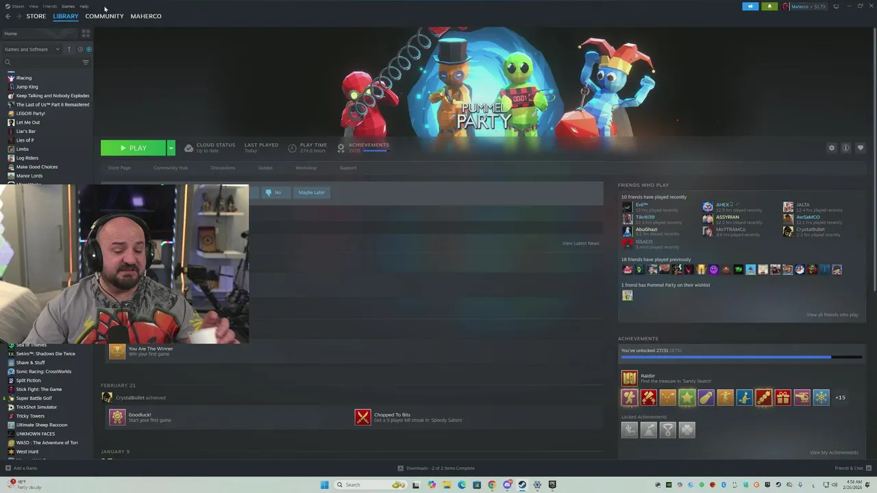Open View all friends who play
Viewport: 877px width, 493px height.
coord(832,315)
